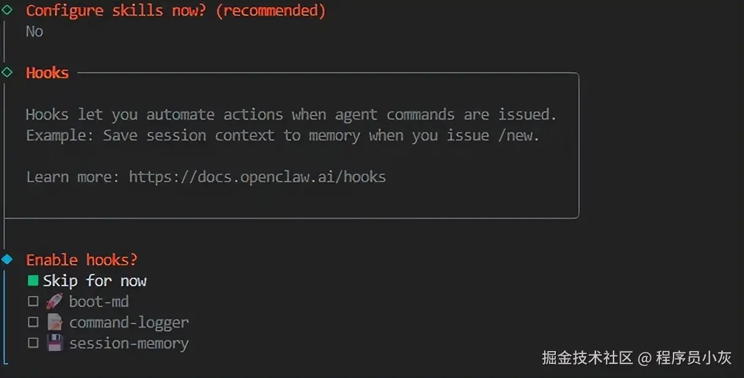
Task: Click the rocket icon beside boot-md
Action: [55, 301]
